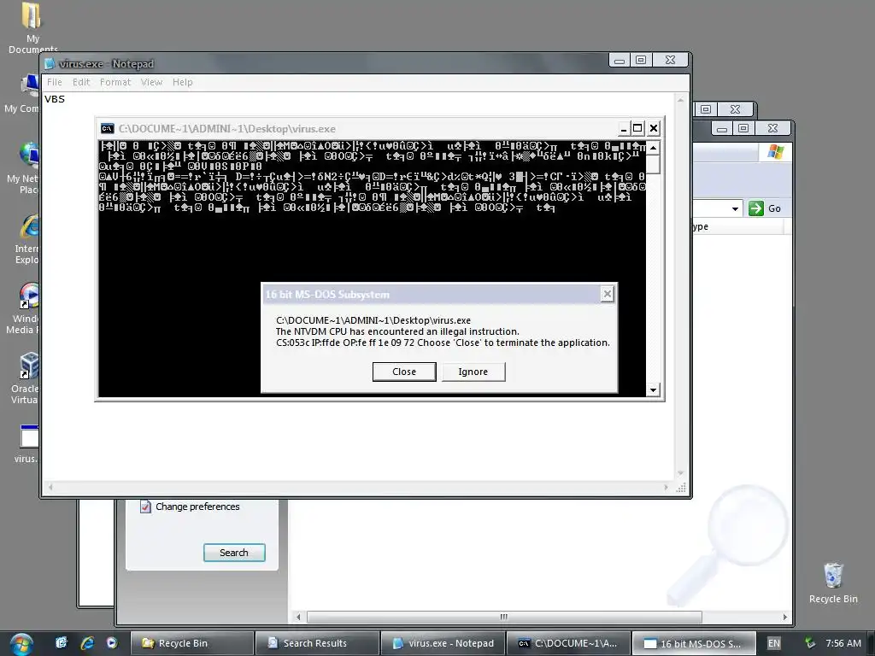Click the Search button in Search Results pane
Viewport: 875px width, 656px height.
pos(234,553)
